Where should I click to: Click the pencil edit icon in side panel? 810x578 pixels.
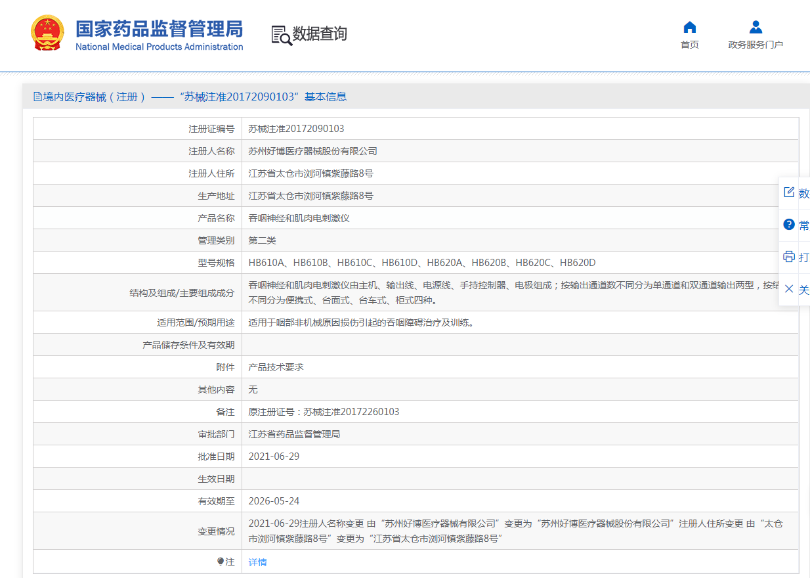[x=789, y=192]
